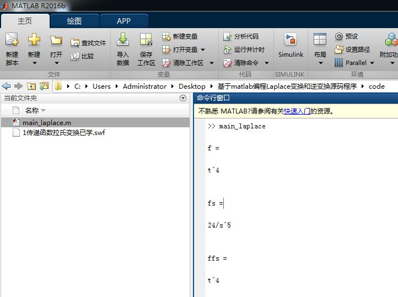Image resolution: width=398 pixels, height=297 pixels.
Task: Click the yellow plus 新建 icon
Action: click(x=34, y=39)
